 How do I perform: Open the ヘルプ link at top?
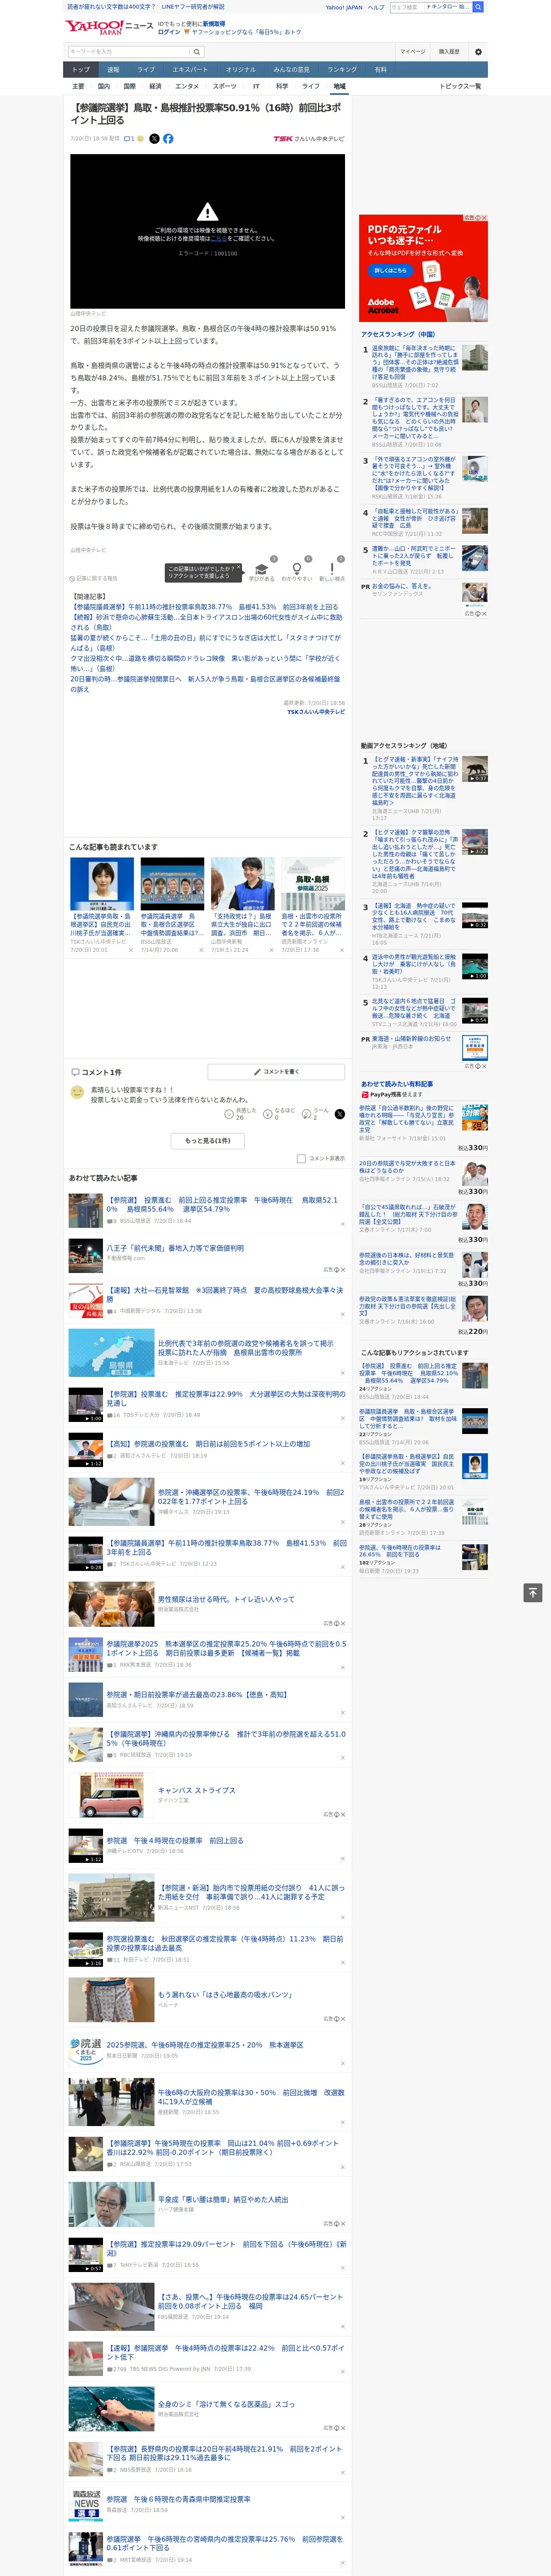[x=376, y=7]
